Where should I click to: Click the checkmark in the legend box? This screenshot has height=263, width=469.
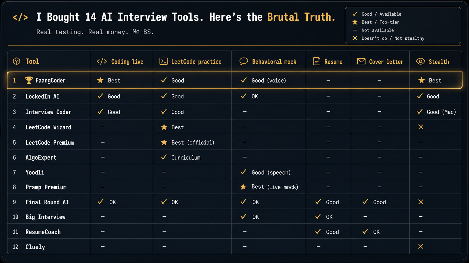pos(355,14)
